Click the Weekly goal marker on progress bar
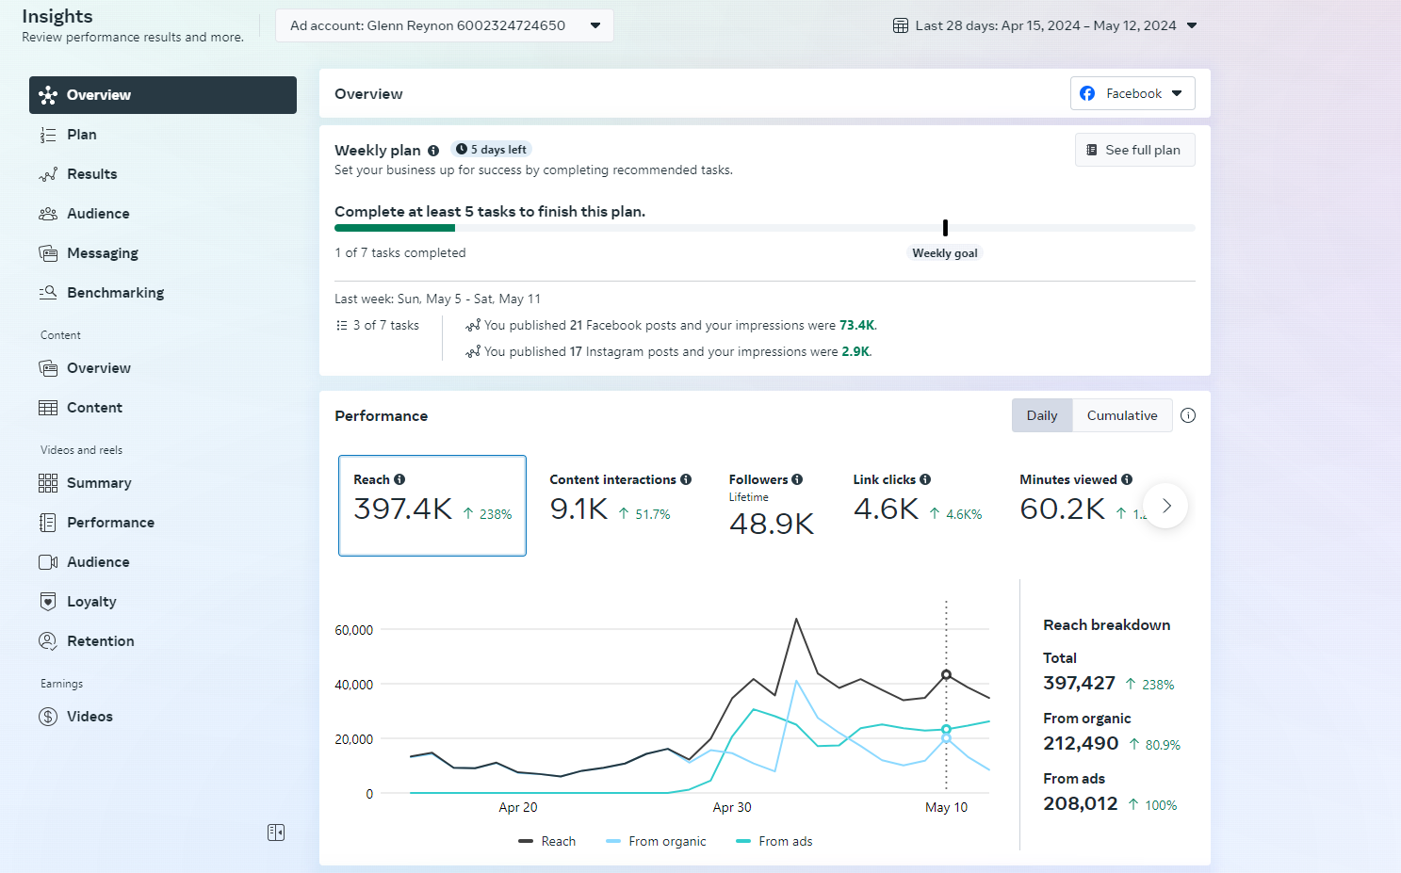 pos(945,228)
